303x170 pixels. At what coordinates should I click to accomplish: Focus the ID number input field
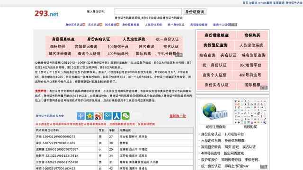[148, 11]
